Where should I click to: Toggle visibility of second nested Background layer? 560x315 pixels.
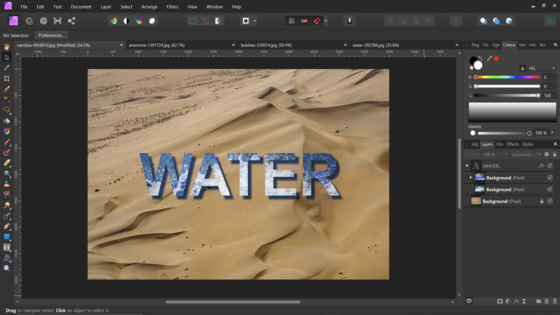tap(550, 189)
